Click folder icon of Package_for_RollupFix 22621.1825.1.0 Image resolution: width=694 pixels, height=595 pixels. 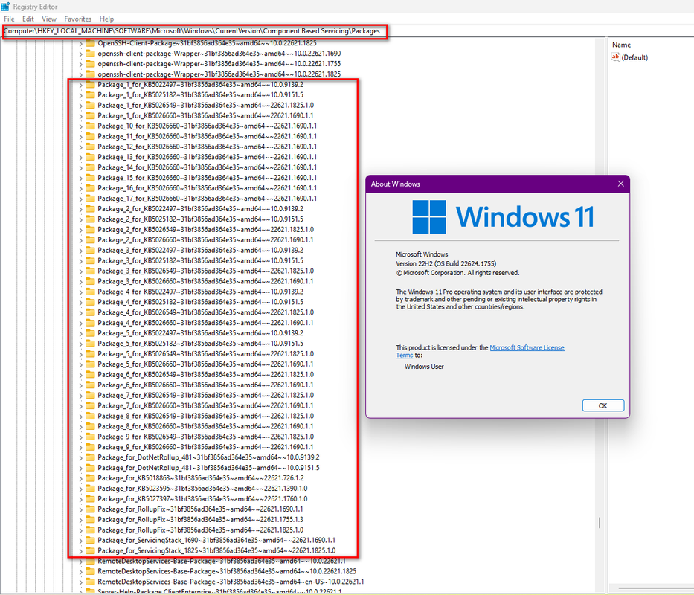click(x=90, y=530)
